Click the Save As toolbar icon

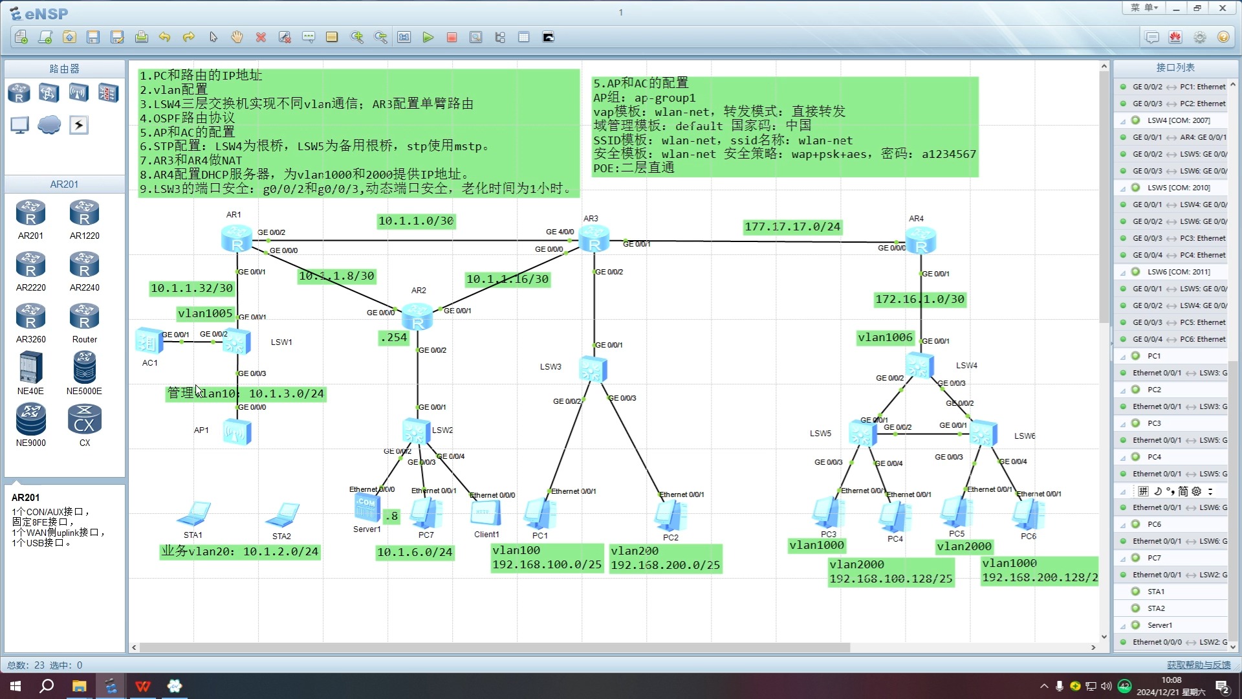(x=117, y=37)
